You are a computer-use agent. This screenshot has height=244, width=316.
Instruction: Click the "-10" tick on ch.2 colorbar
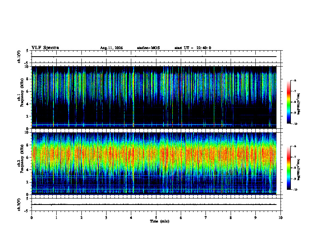[295, 190]
